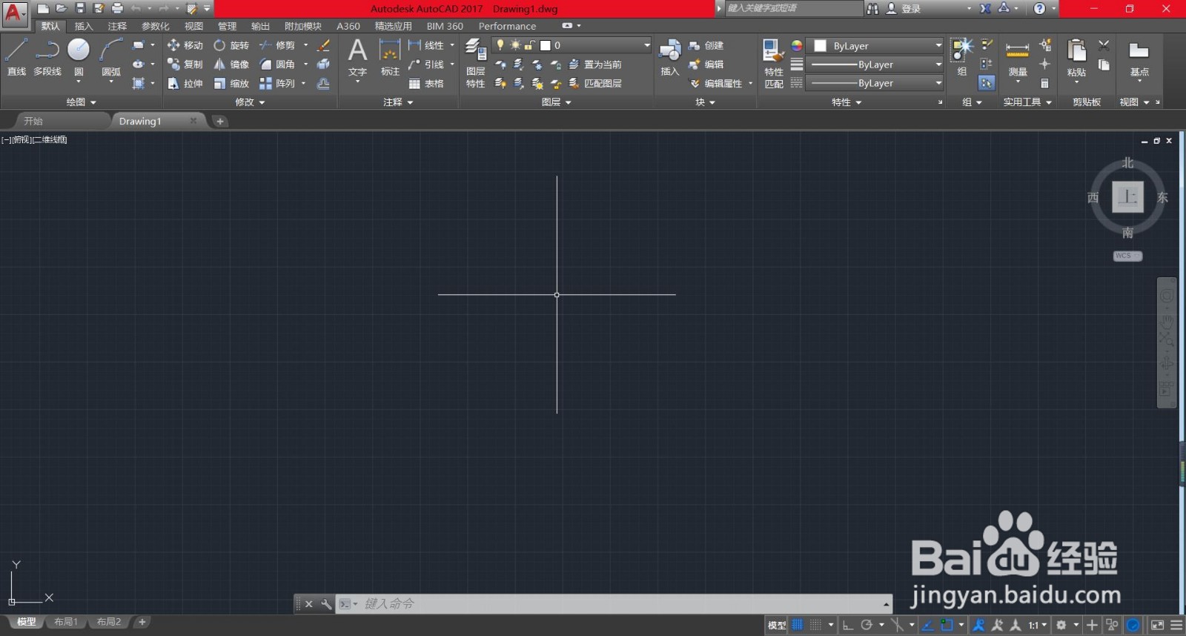1186x636 pixels.
Task: Click 编辑属性 button
Action: tap(715, 84)
